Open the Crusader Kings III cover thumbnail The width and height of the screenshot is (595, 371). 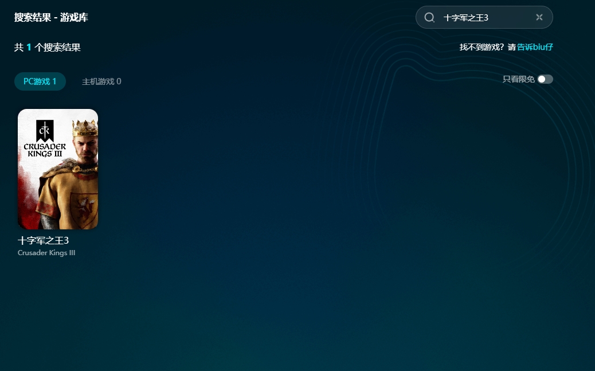[58, 169]
